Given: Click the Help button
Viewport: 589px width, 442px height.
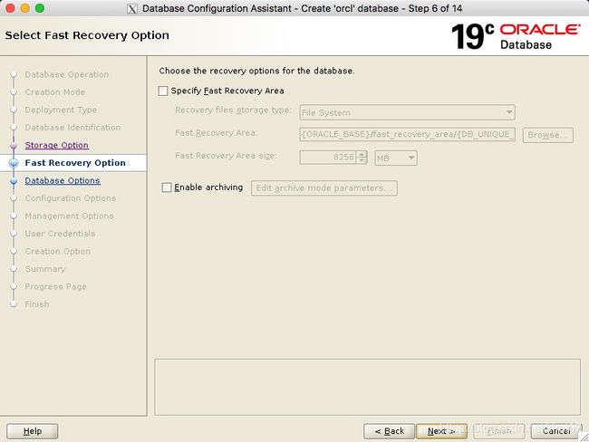Looking at the screenshot, I should click(x=33, y=431).
